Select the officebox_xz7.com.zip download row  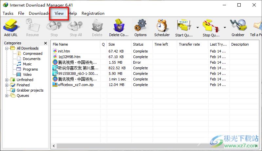[x=155, y=85]
